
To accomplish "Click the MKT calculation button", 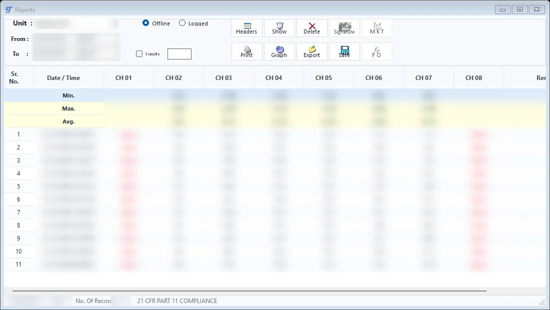I will click(x=376, y=28).
